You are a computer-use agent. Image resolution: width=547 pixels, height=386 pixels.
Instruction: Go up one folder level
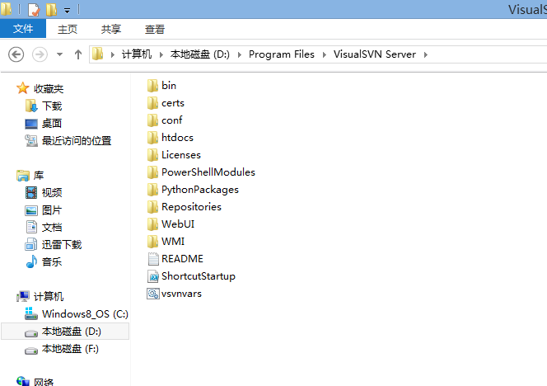coord(78,54)
